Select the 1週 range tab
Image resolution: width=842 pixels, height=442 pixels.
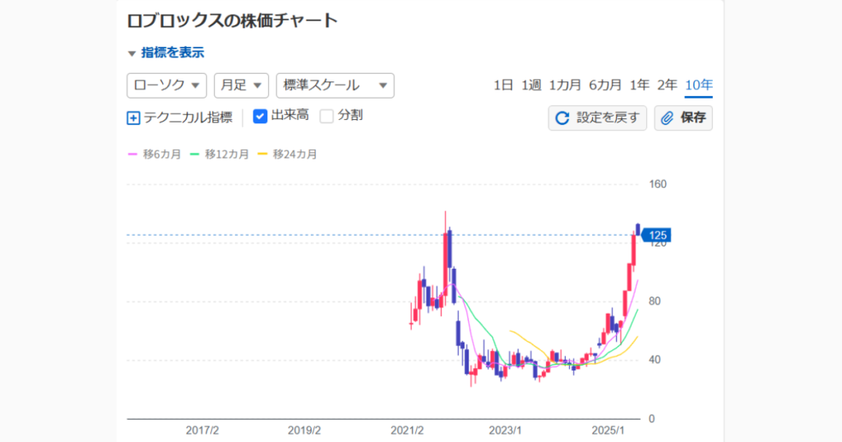(x=531, y=85)
